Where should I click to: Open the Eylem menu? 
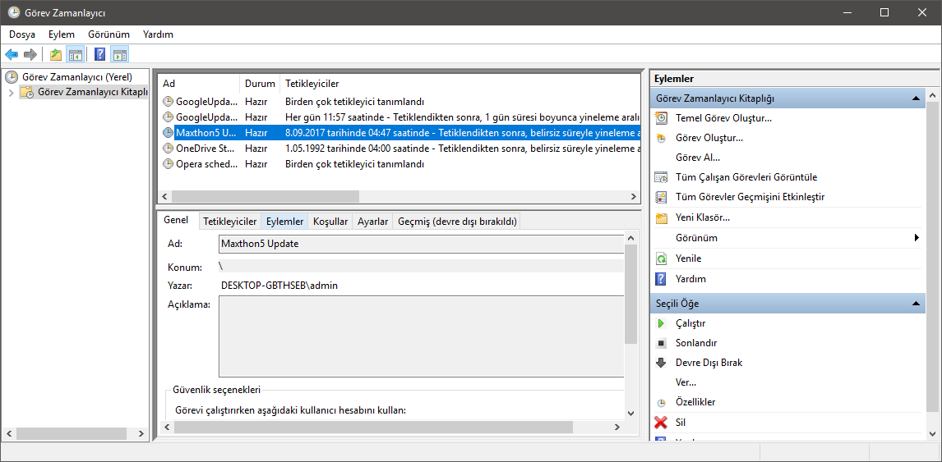(x=62, y=34)
